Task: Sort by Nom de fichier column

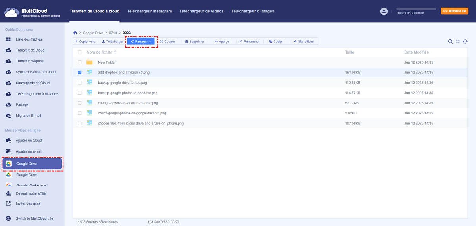Action: 102,52
